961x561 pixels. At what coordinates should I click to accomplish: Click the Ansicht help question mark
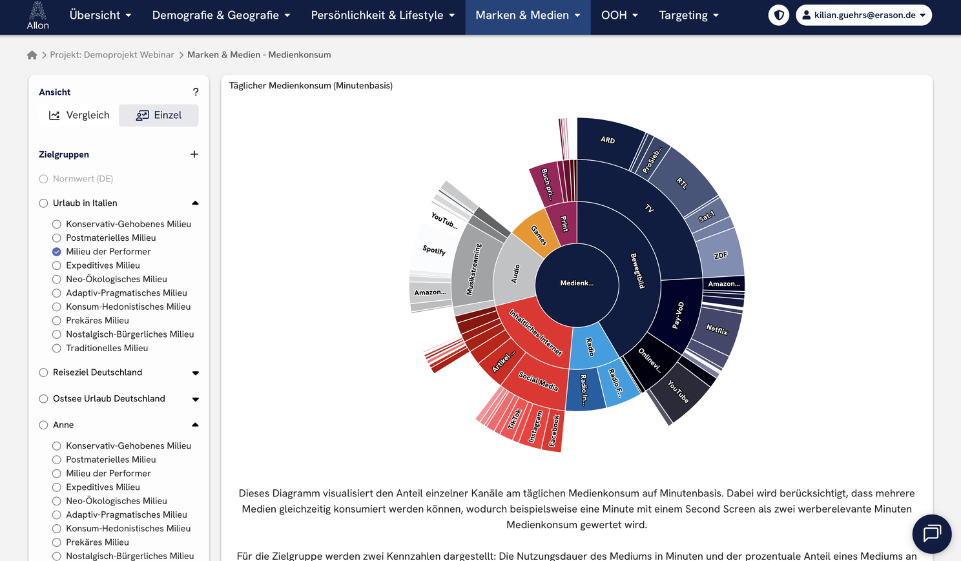tap(196, 92)
